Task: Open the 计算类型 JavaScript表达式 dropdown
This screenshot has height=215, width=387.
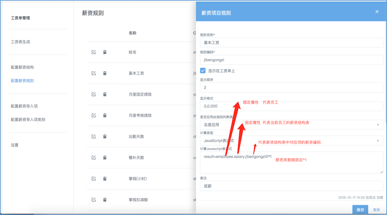Action: pyautogui.click(x=291, y=140)
